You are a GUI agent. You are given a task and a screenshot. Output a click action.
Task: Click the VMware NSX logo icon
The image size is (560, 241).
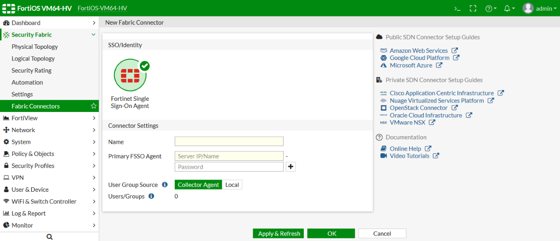(x=383, y=122)
